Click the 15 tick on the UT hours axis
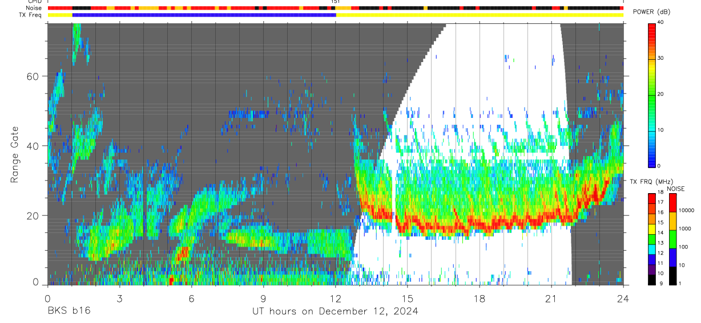 tap(407, 298)
